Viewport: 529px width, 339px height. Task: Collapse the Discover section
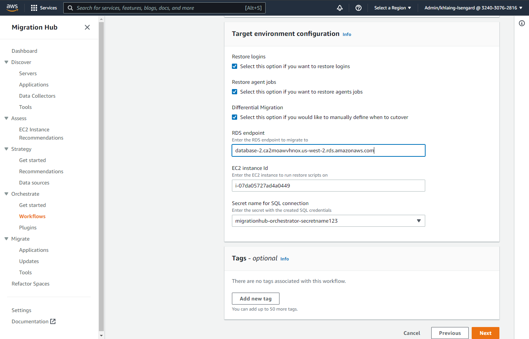[6, 62]
